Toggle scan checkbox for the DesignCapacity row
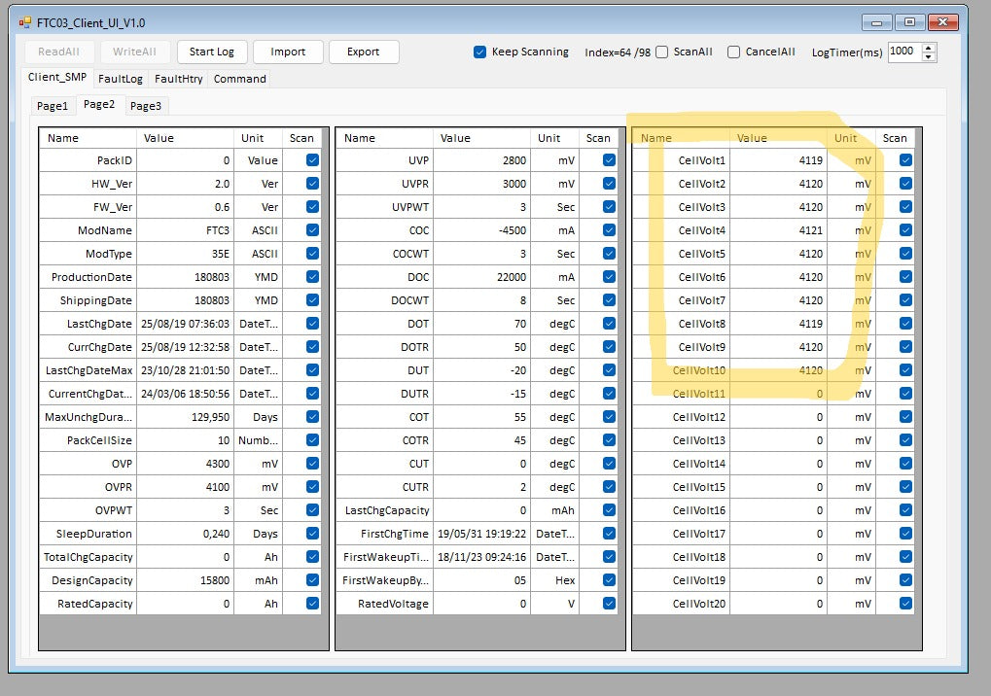 [312, 579]
